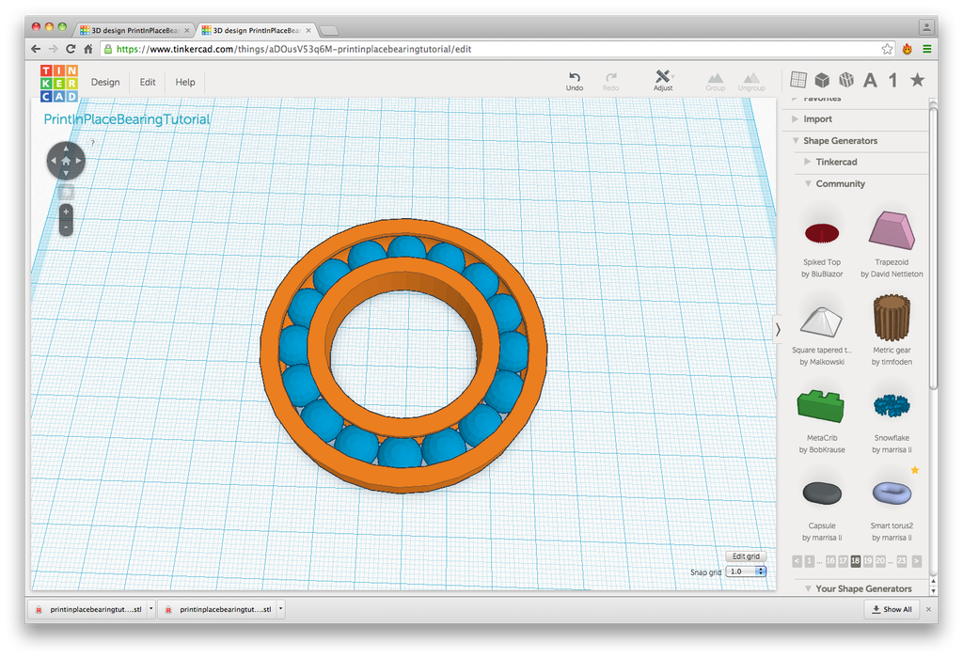Orbit view left with the left arrow
963x658 pixels.
pyautogui.click(x=53, y=161)
